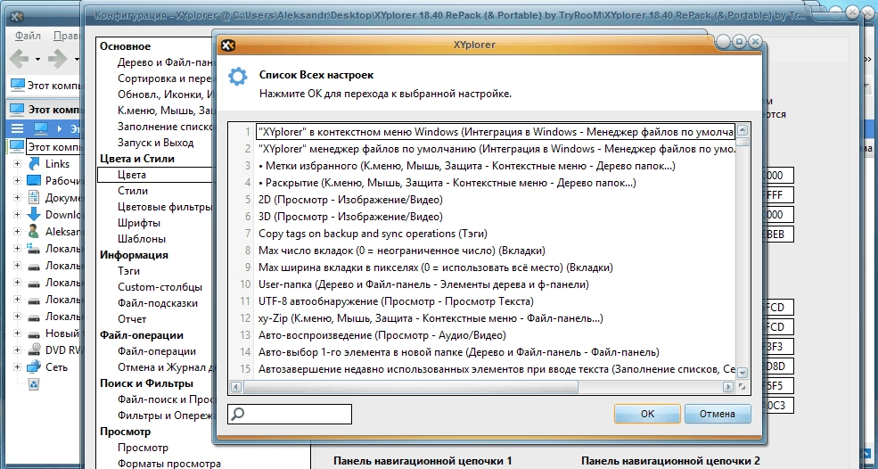
Task: Expand the Сеть node in the tree
Action: [17, 367]
